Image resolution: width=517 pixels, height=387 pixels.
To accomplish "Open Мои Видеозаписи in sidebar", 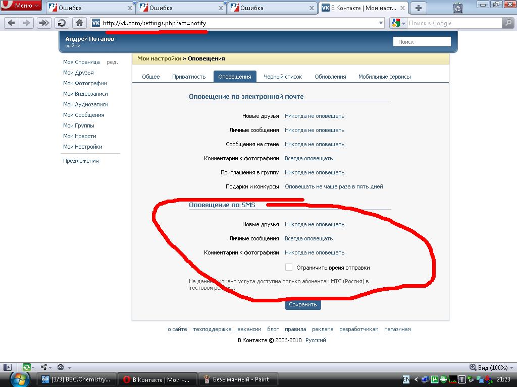I will pyautogui.click(x=85, y=93).
